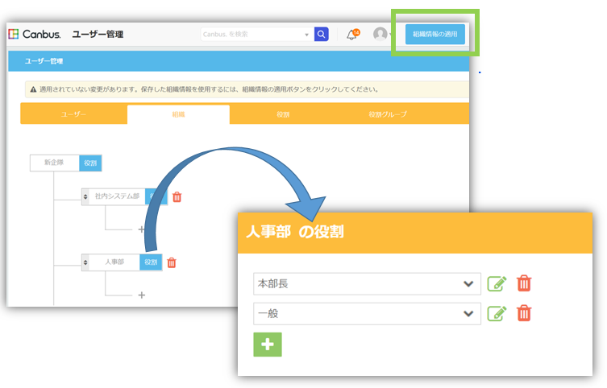The image size is (607, 388).
Task: Edit the 本部長 role
Action: (497, 283)
